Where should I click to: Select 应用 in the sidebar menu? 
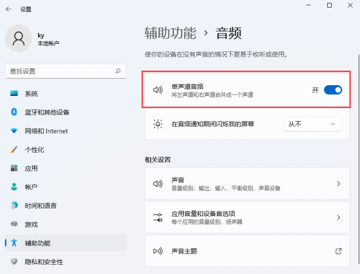point(31,168)
